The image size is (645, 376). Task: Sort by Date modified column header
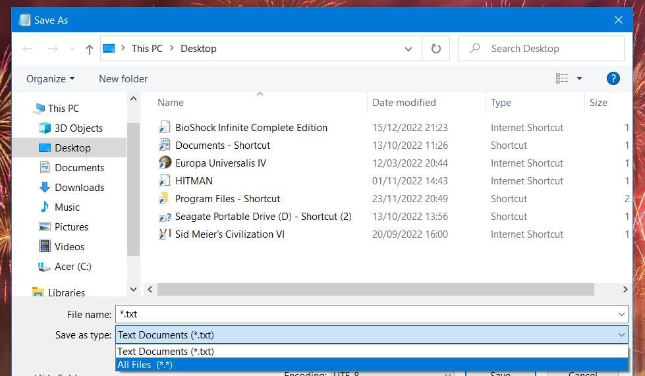click(x=404, y=103)
